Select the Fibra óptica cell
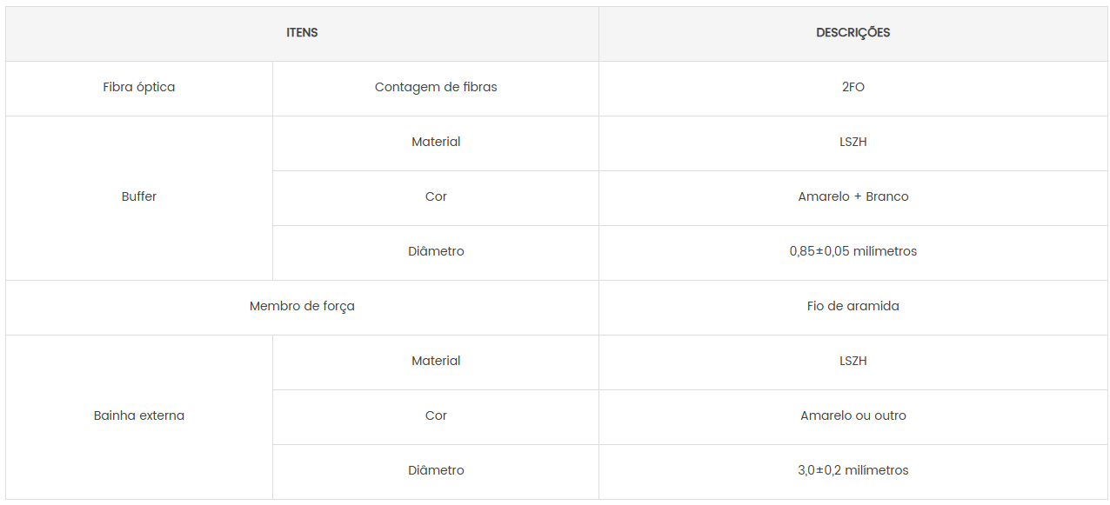The height and width of the screenshot is (505, 1110). (x=139, y=88)
